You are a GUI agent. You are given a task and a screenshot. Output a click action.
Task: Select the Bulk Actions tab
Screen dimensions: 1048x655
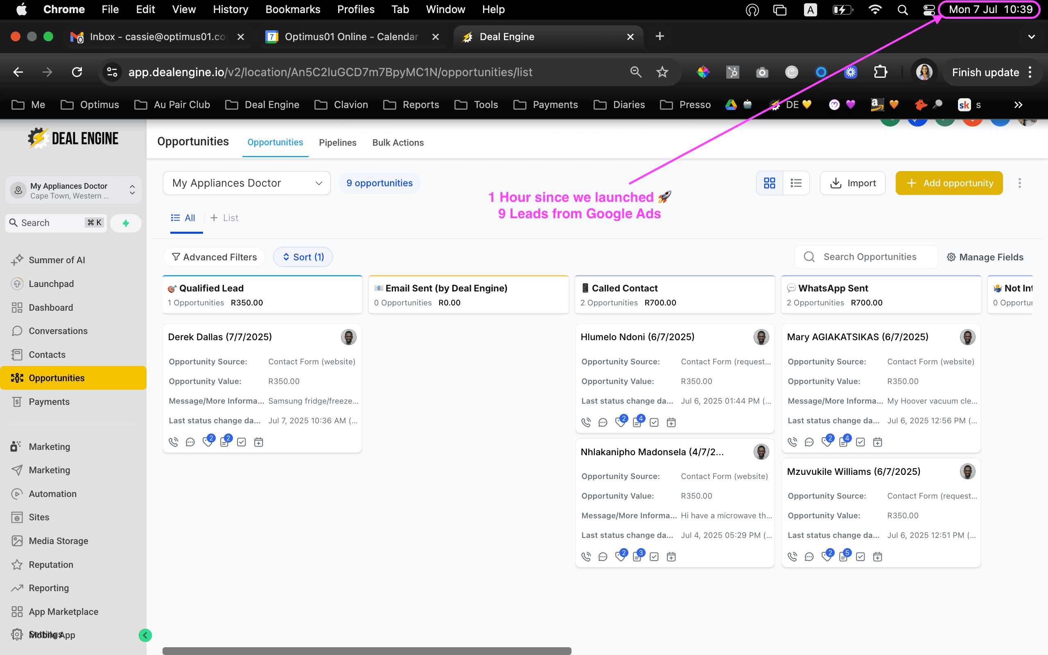[398, 142]
